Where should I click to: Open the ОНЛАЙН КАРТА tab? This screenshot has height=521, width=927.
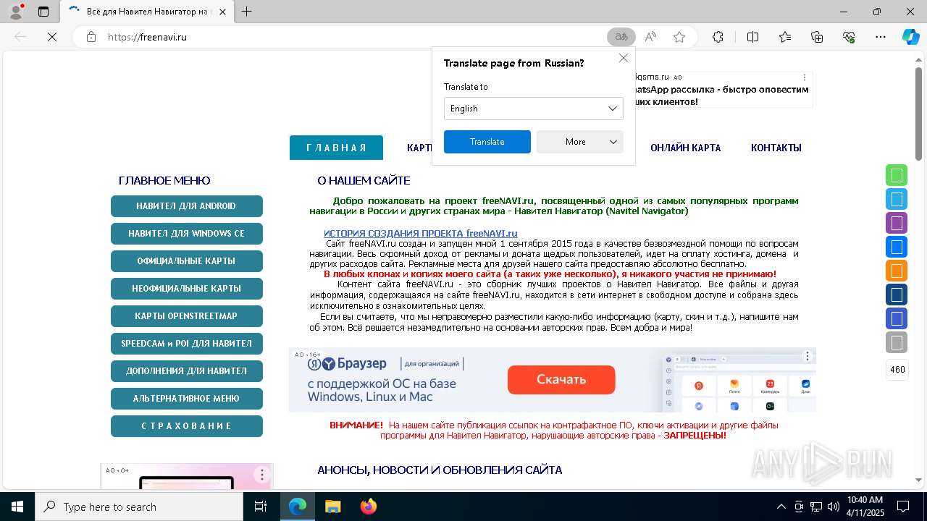(x=685, y=148)
